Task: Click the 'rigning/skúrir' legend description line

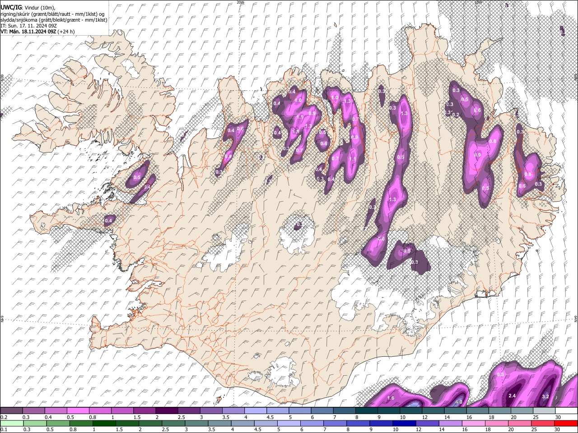Action: (x=53, y=14)
